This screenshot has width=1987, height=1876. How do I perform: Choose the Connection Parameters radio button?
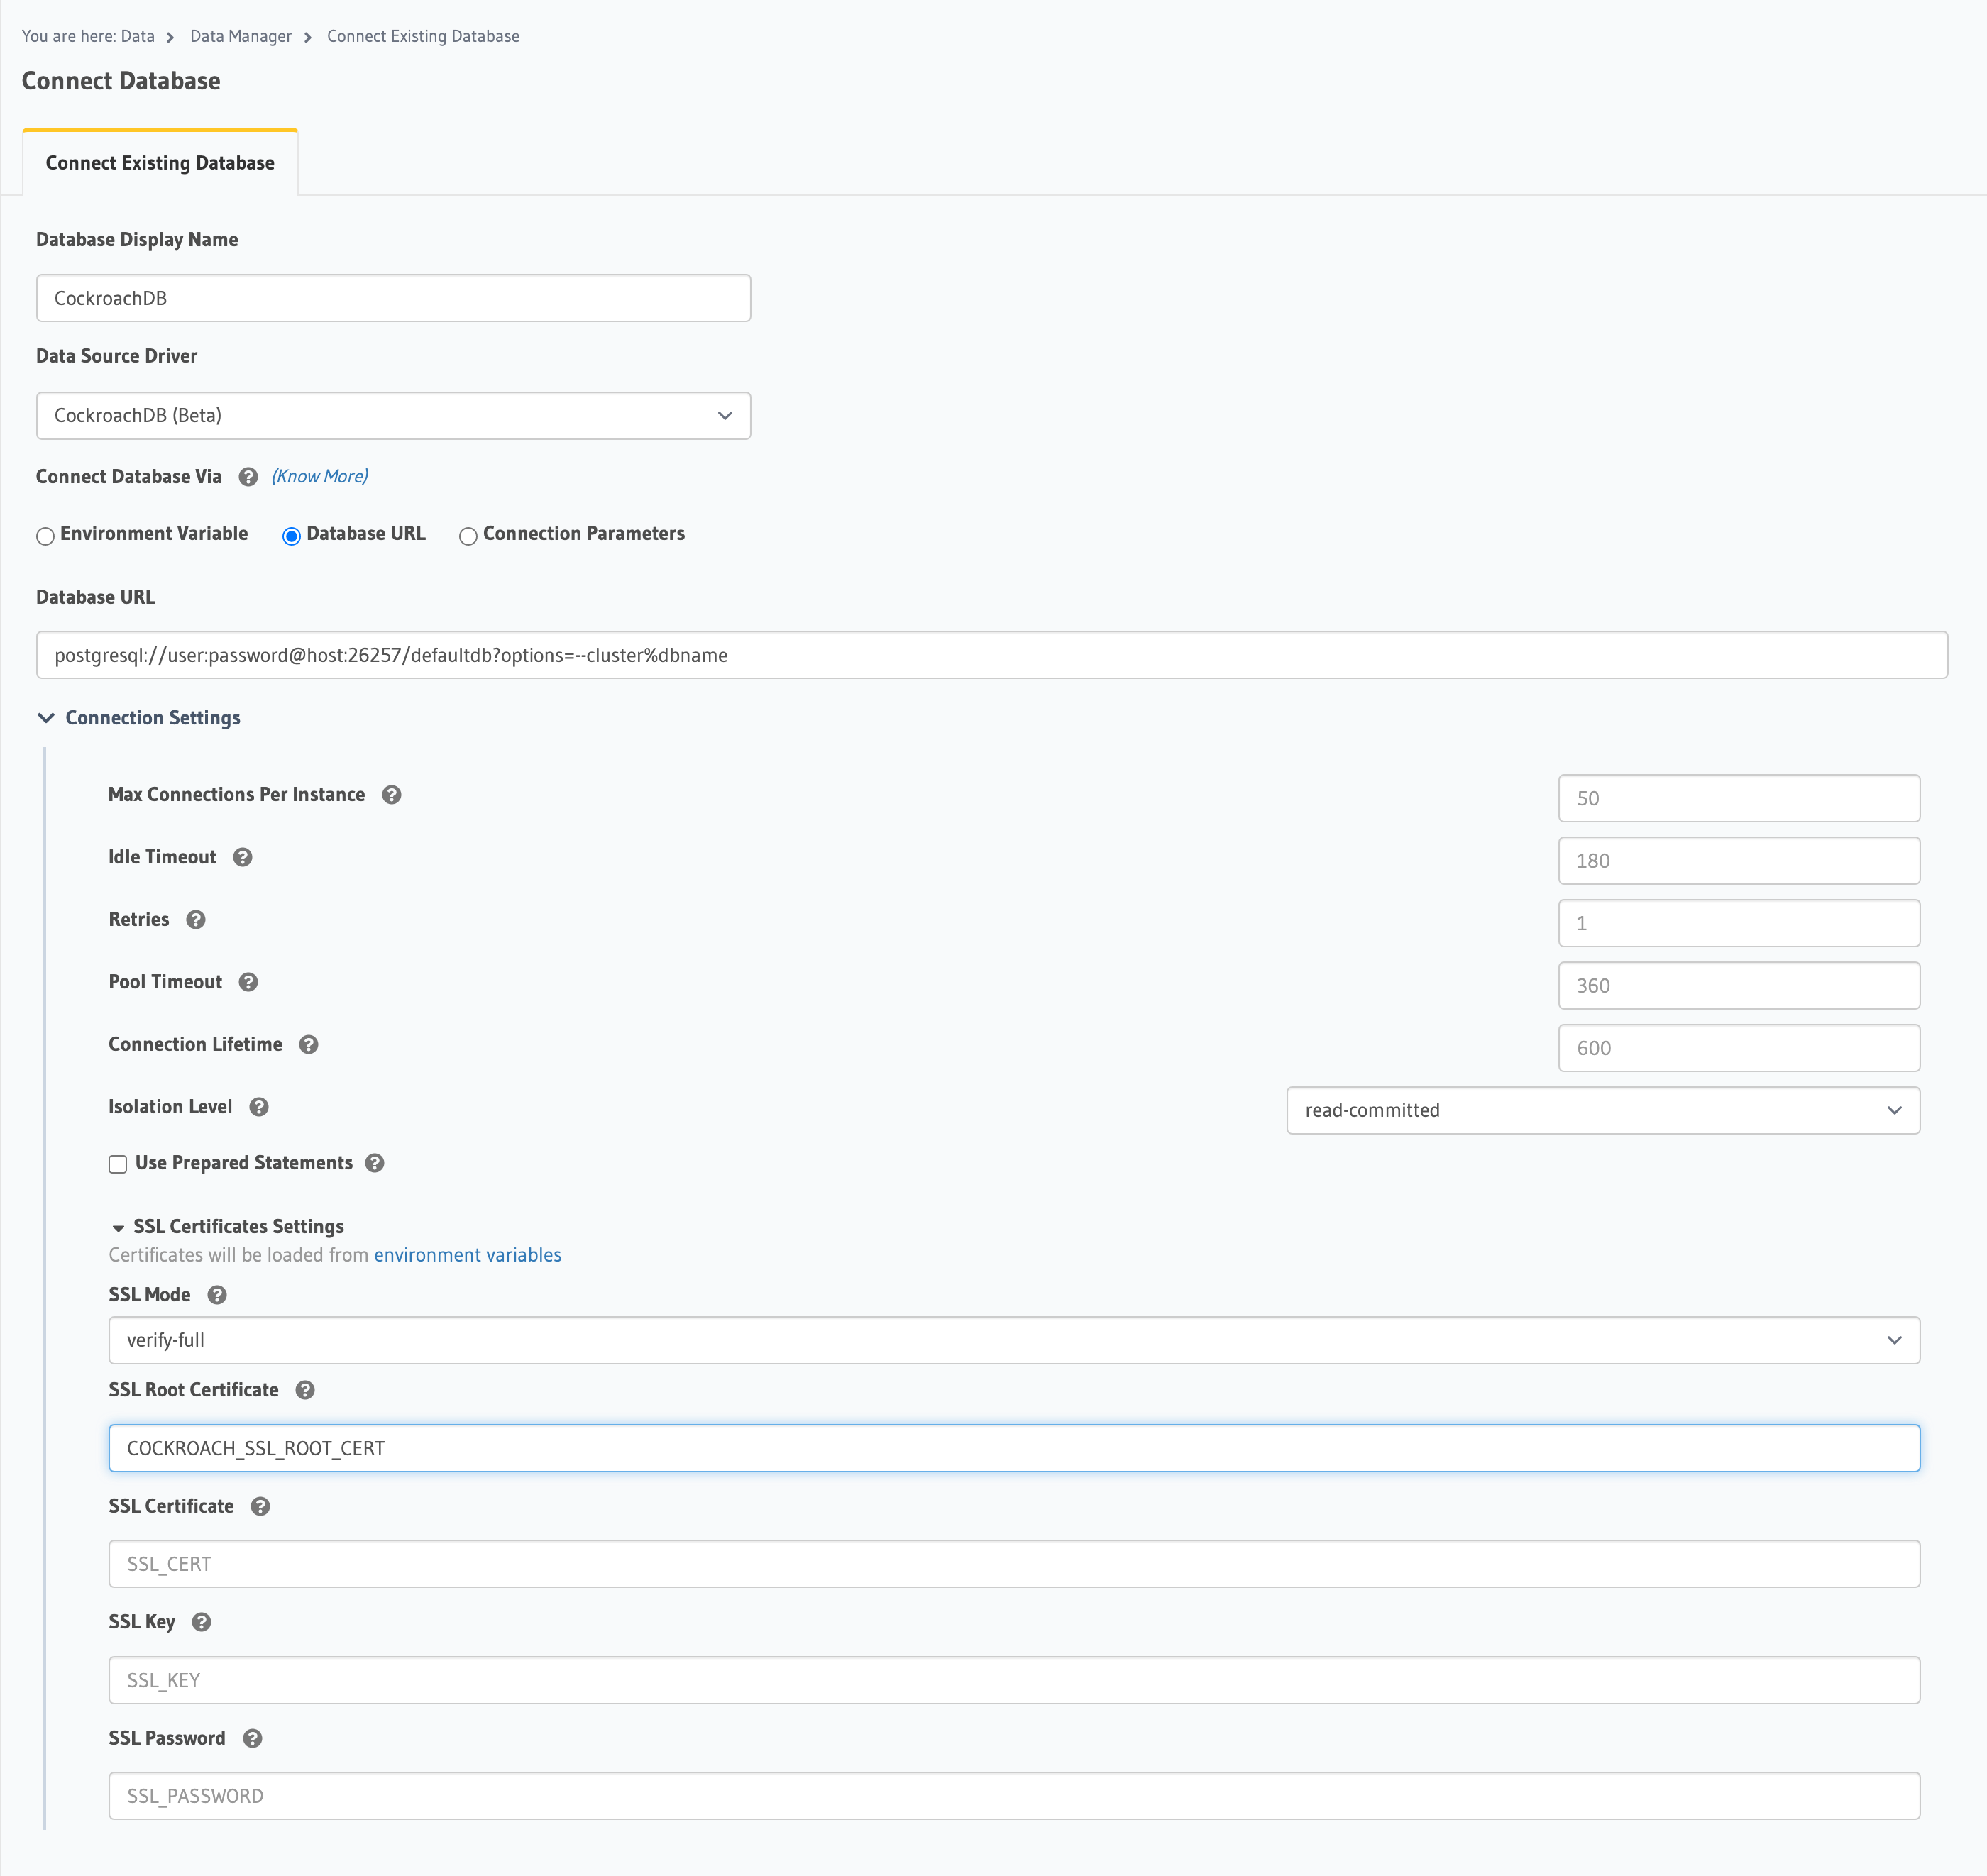467,536
